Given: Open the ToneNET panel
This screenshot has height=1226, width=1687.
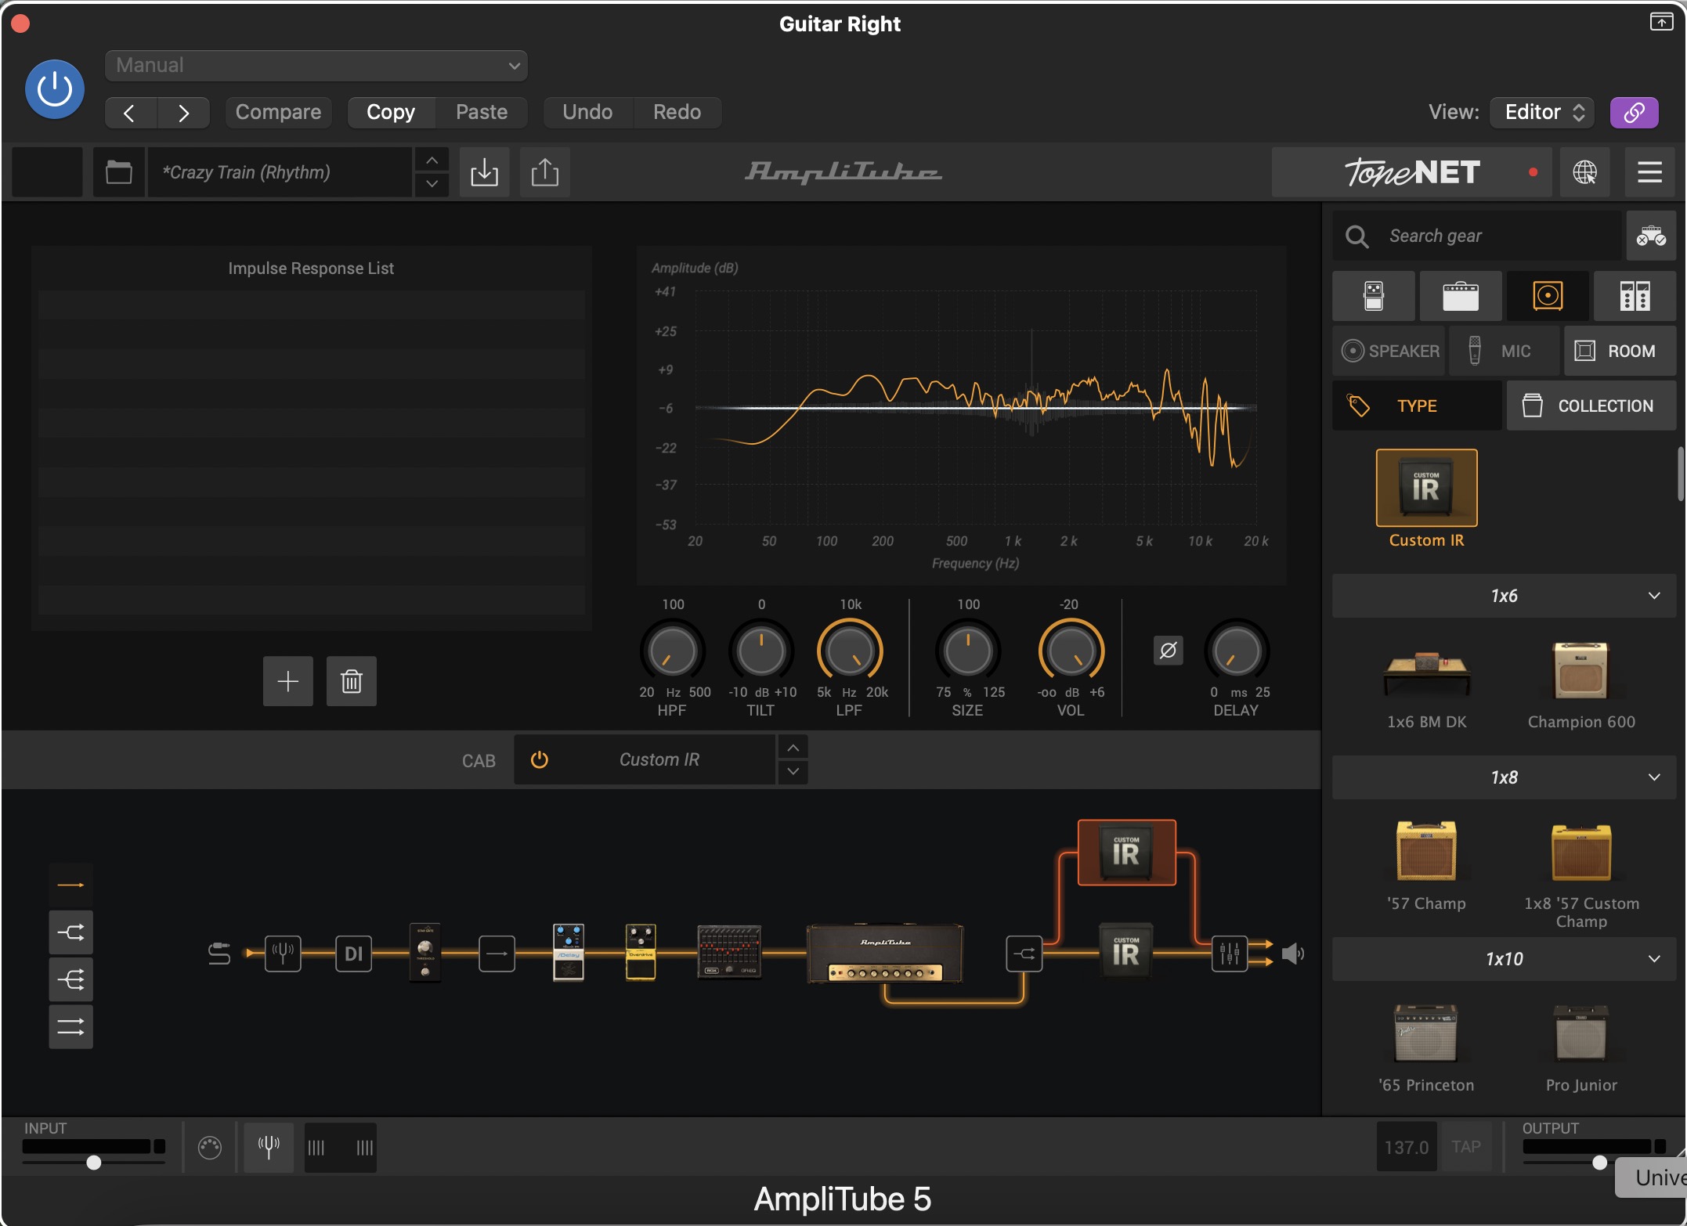Looking at the screenshot, I should coord(1413,172).
